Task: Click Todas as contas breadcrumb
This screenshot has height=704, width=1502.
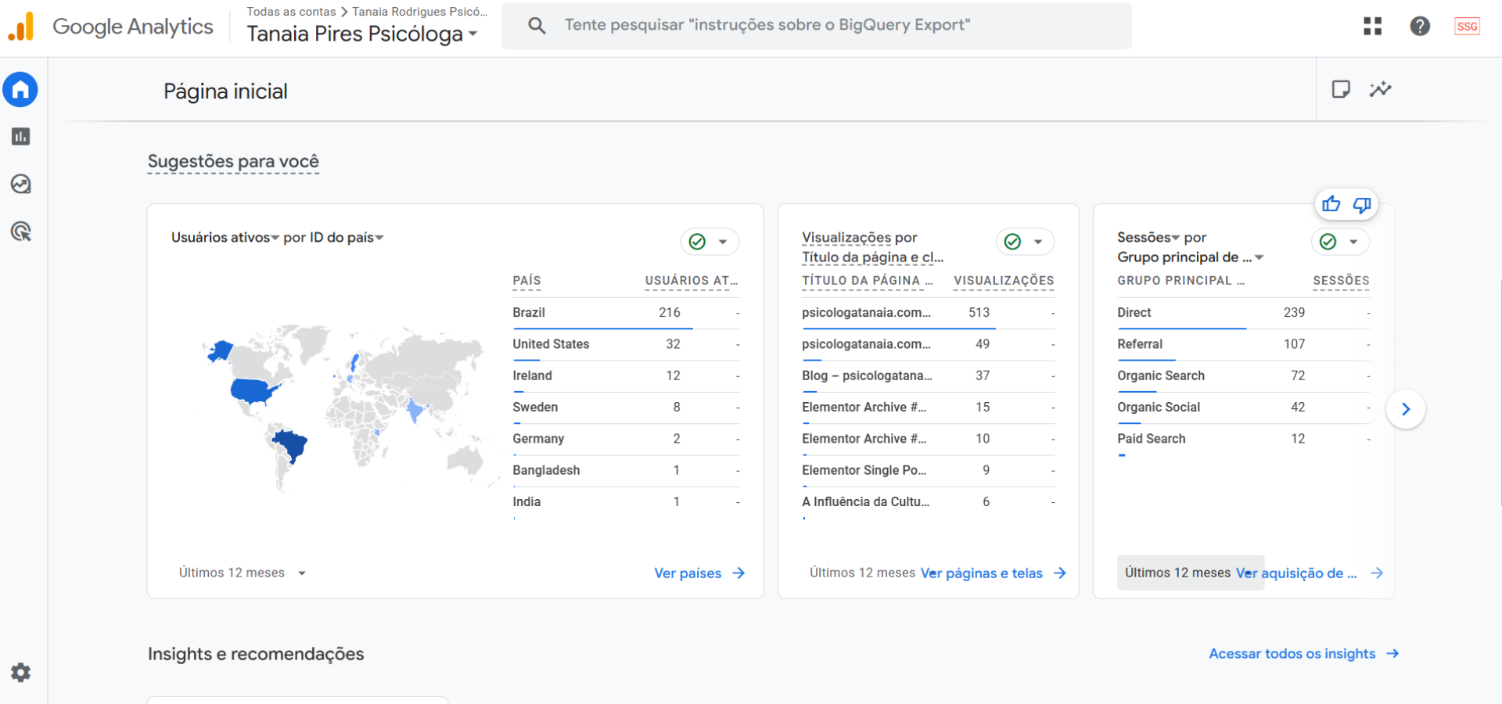Action: 291,12
